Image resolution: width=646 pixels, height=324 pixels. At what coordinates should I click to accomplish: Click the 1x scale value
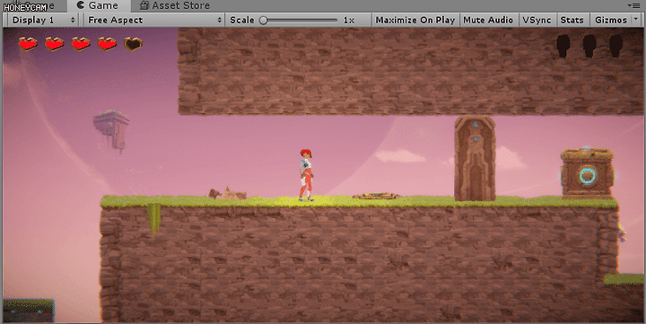pos(349,21)
